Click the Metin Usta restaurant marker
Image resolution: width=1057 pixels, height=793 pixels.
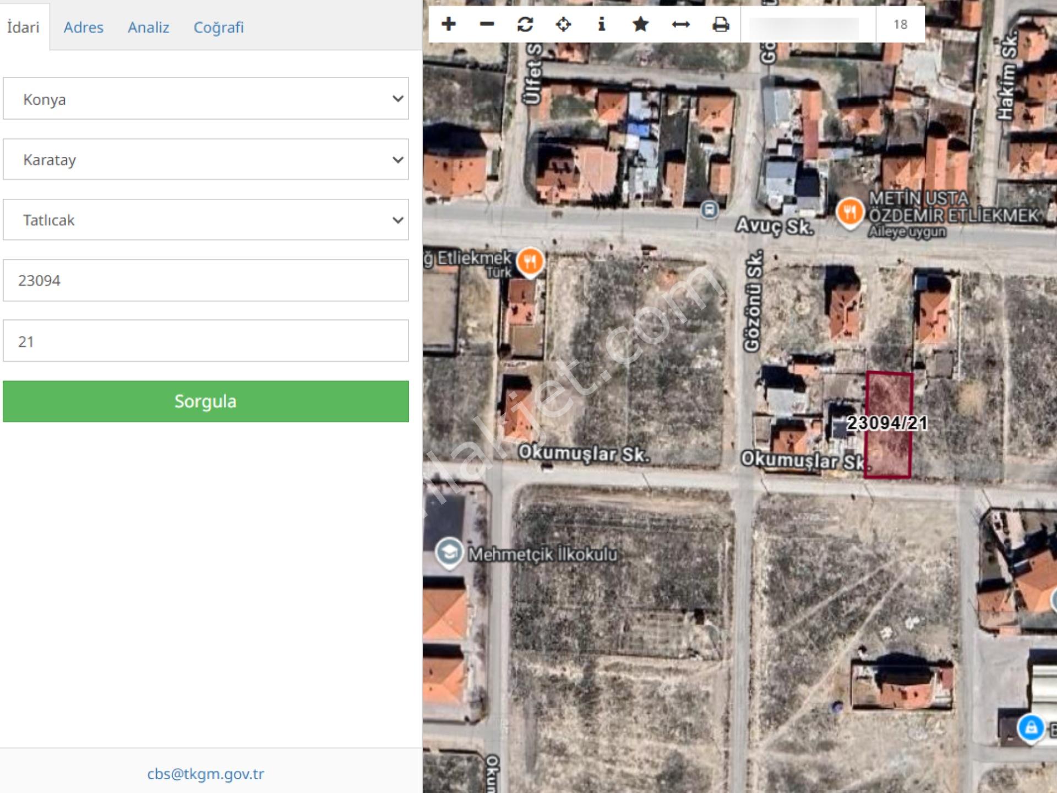(849, 213)
